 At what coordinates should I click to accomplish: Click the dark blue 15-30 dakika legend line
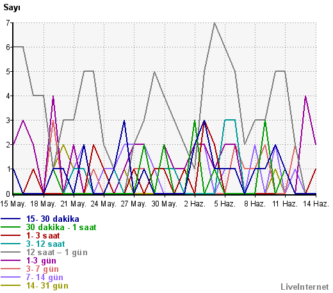10,219
